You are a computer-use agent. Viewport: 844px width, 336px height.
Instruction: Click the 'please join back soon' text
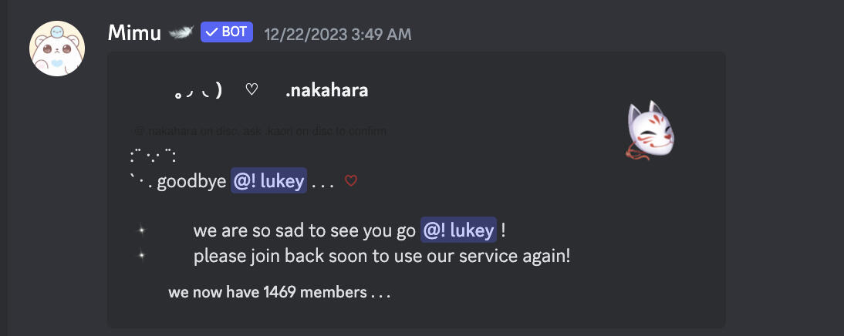382,255
